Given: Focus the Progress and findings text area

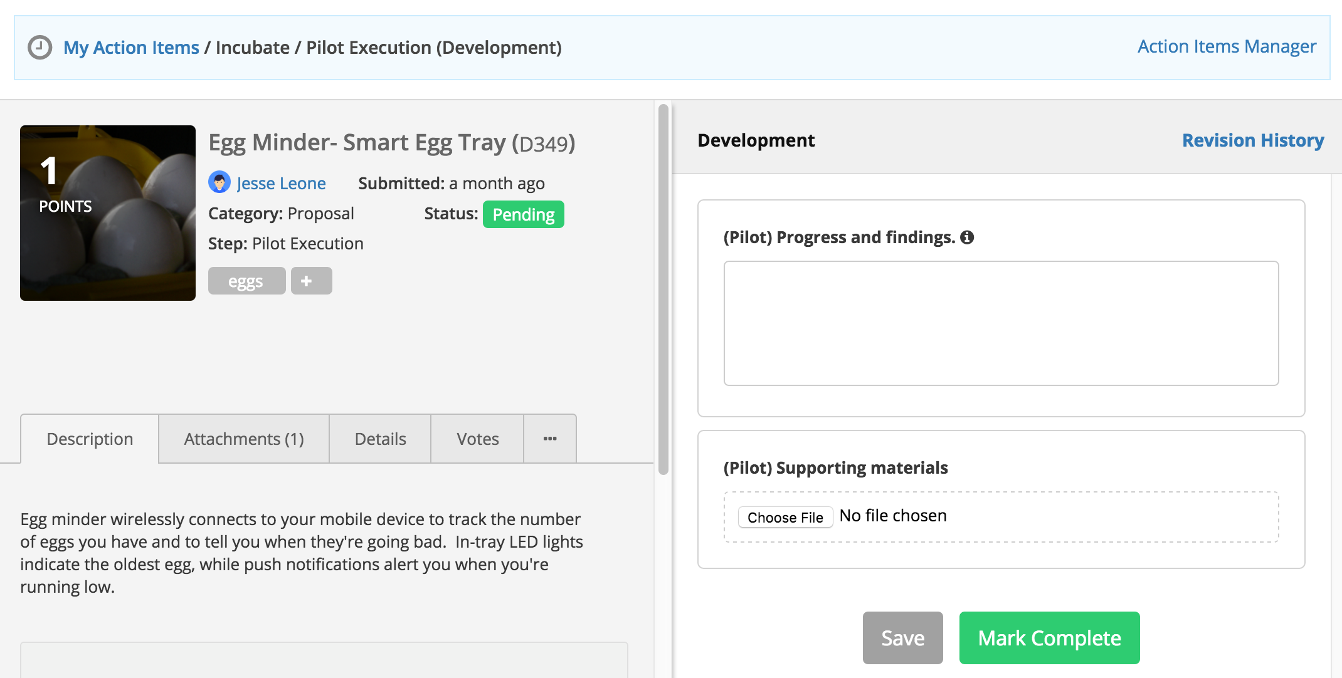Looking at the screenshot, I should [1001, 323].
